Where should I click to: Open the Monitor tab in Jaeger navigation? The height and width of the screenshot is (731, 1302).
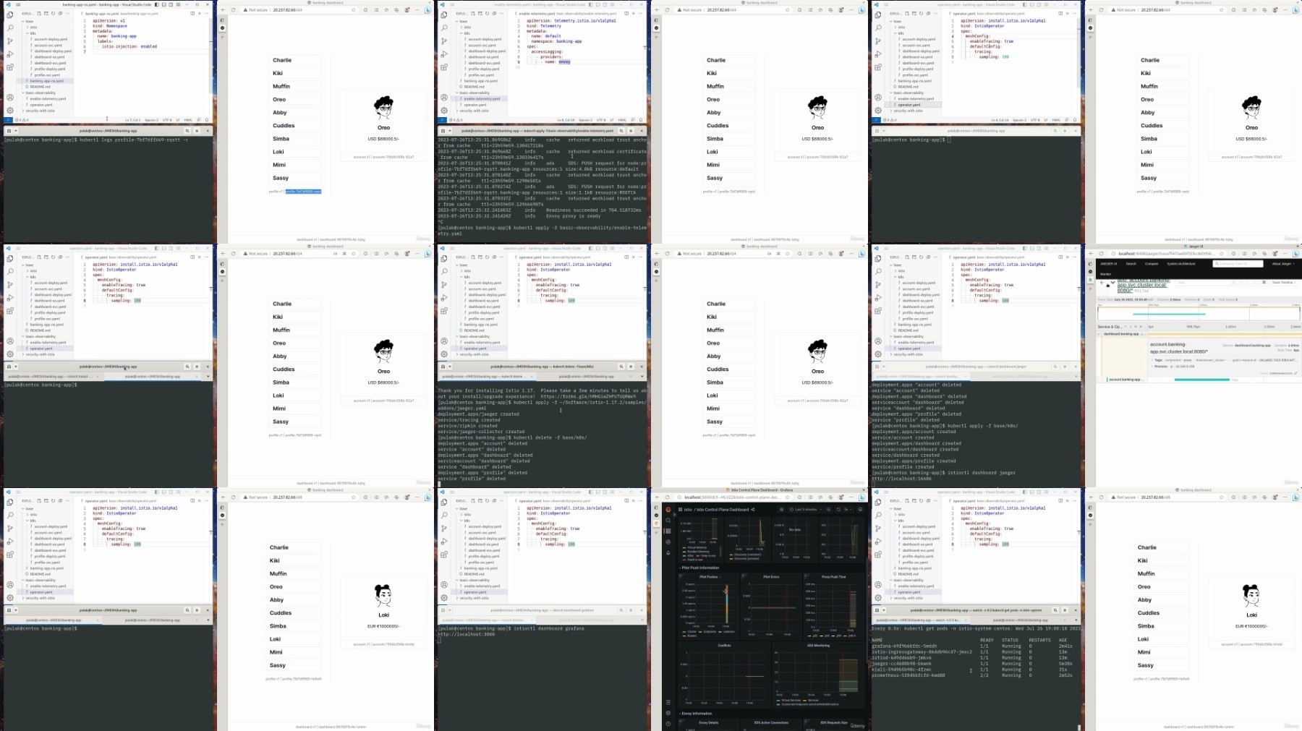coord(1105,274)
